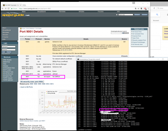Open the TCP/IP Analyzer shortcut

[x=8, y=78]
